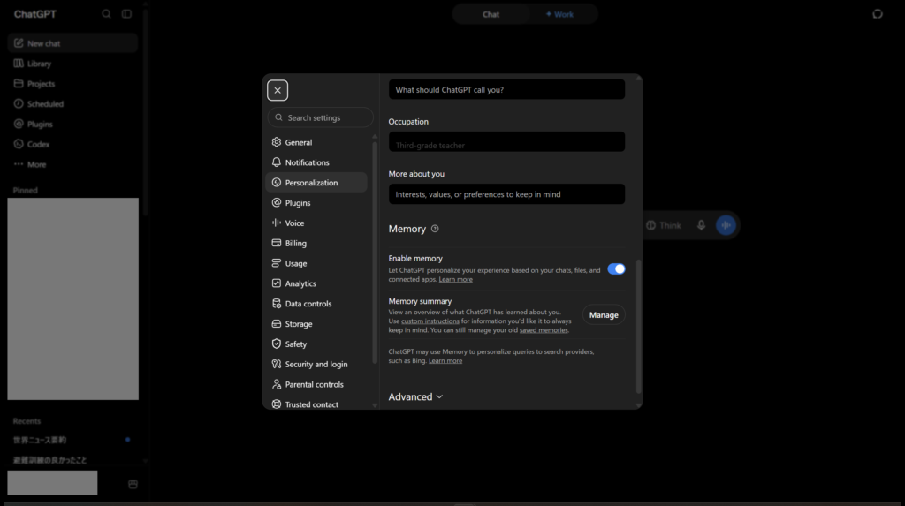This screenshot has height=506, width=905.
Task: Click the settings sidebar scrollbar
Action: click(375, 253)
